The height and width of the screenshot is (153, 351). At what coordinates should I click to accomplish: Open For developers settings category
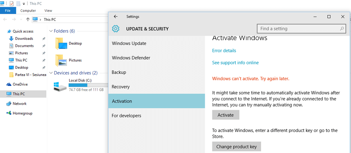(156, 116)
